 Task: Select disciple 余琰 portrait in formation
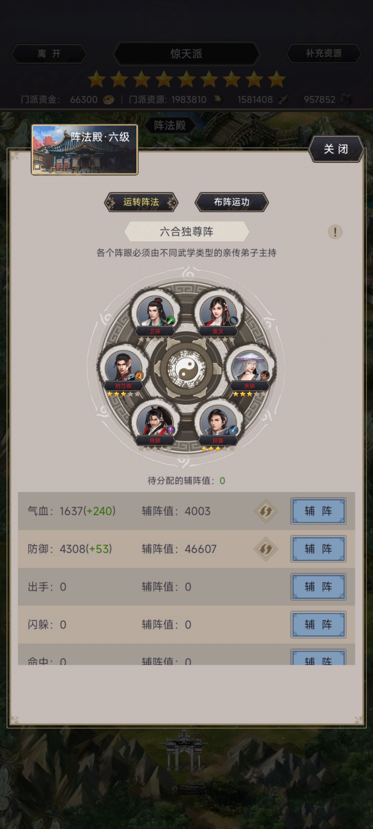pyautogui.click(x=250, y=367)
